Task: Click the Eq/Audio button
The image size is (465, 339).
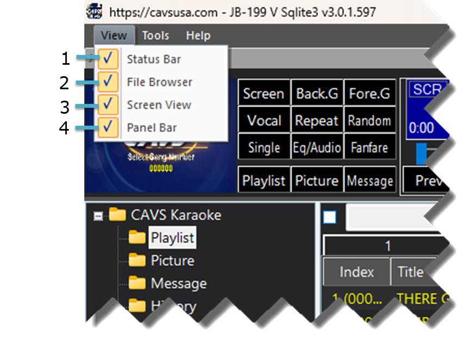Action: pyautogui.click(x=317, y=147)
